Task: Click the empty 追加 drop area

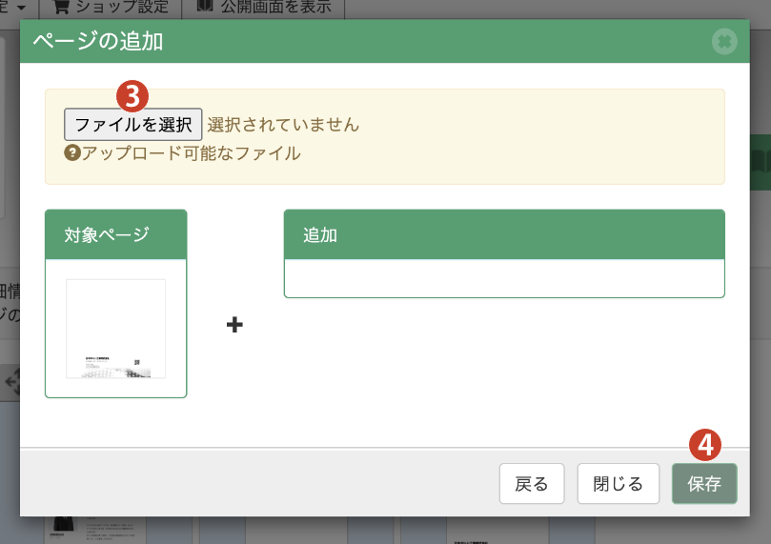Action: (504, 278)
